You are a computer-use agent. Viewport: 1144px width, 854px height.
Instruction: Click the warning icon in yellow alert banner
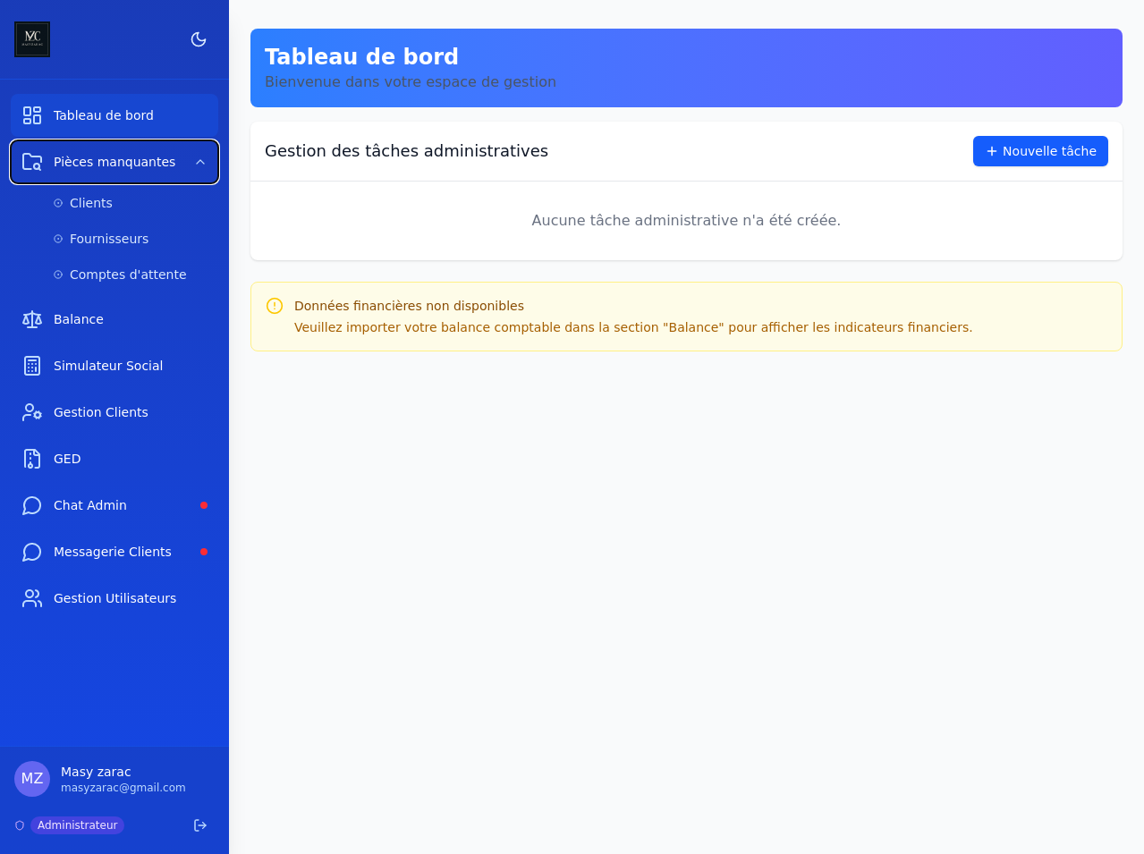click(x=275, y=306)
